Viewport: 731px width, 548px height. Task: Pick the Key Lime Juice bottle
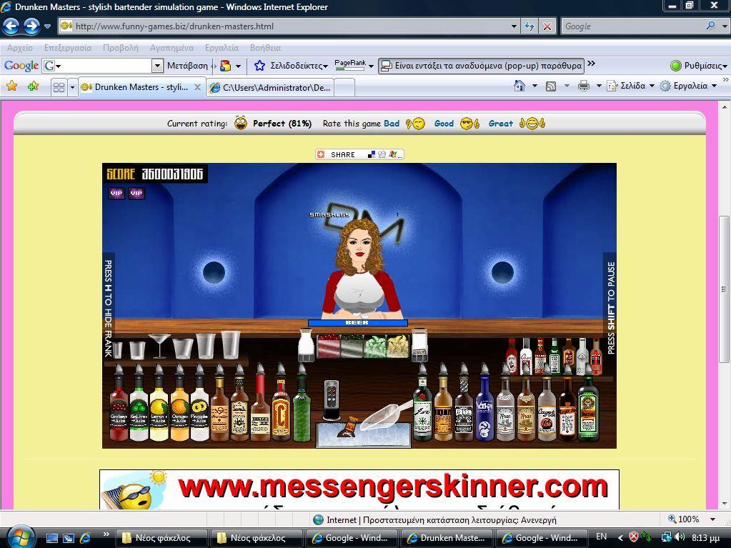point(139,404)
